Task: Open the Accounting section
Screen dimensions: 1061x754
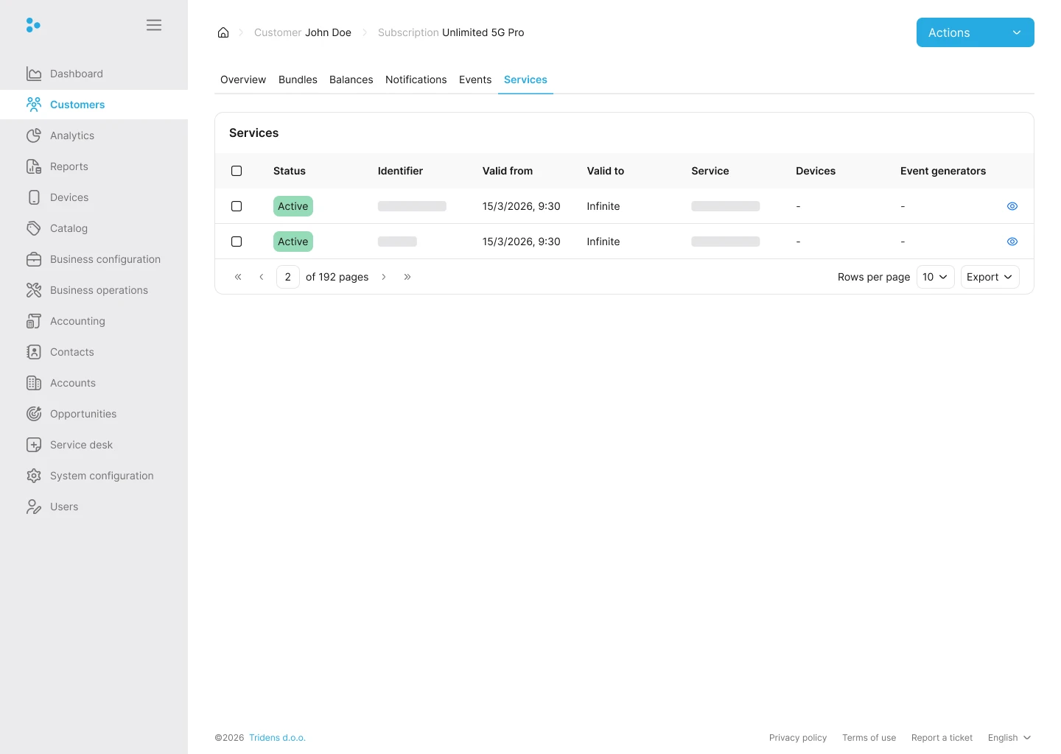Action: [x=77, y=321]
